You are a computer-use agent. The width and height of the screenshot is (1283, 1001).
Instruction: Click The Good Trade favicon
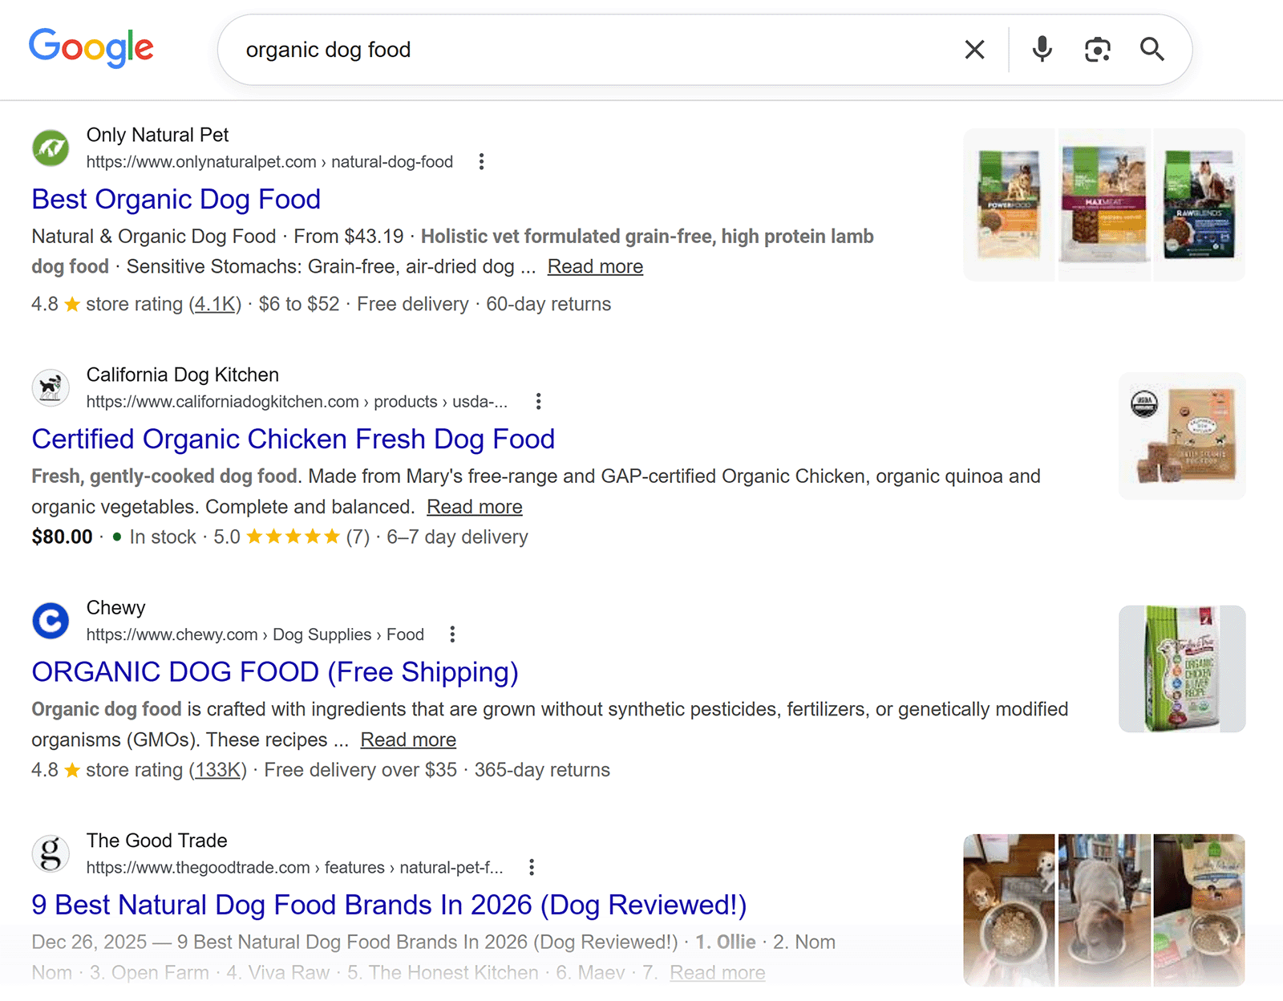[x=51, y=853]
